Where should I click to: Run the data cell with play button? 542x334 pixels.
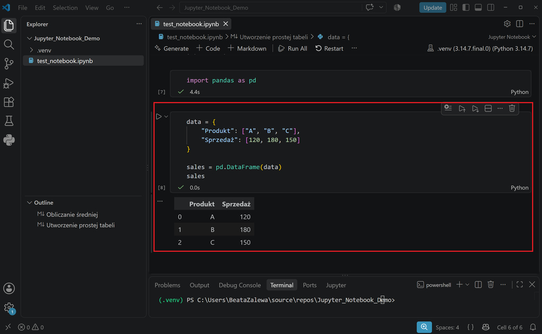[x=159, y=116]
